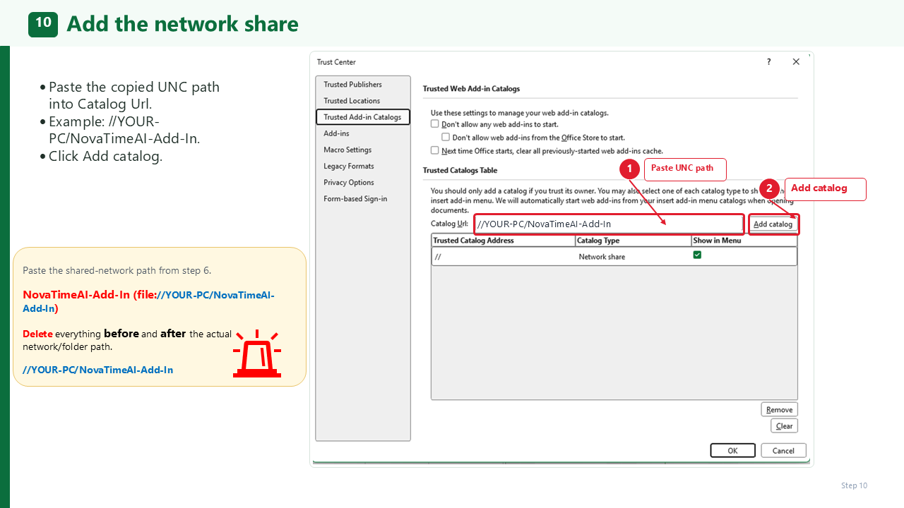Image resolution: width=904 pixels, height=508 pixels.
Task: Focus the Catalog Url input field
Action: tap(609, 224)
